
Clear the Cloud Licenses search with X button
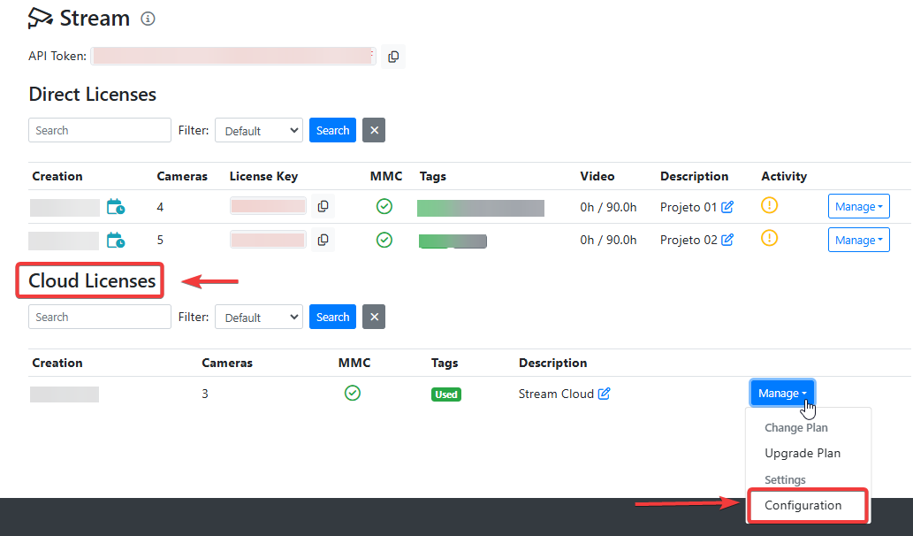tap(374, 318)
